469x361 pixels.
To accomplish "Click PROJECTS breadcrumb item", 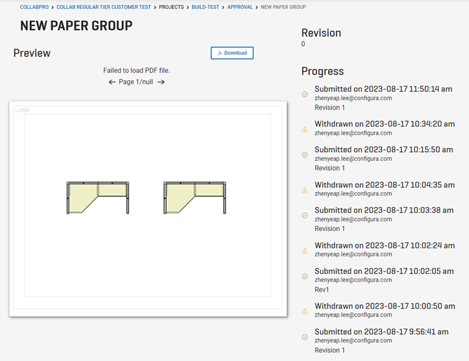I will [171, 7].
